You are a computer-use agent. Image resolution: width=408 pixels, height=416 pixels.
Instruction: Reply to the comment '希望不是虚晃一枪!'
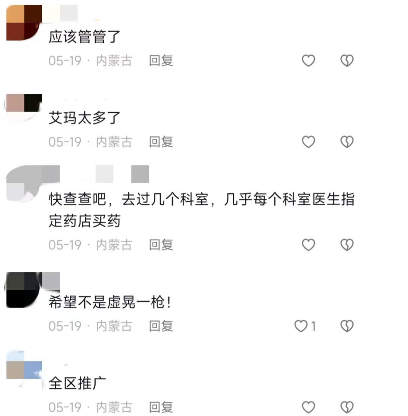click(x=161, y=326)
